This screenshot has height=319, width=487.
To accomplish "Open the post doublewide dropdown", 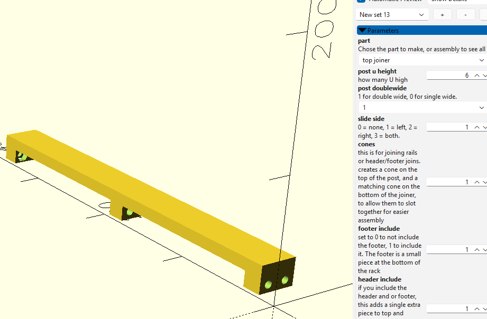I will point(422,108).
